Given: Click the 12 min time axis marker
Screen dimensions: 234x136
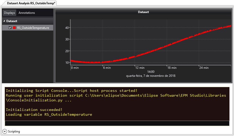Looking at the screenshot, I should [x=140, y=68].
